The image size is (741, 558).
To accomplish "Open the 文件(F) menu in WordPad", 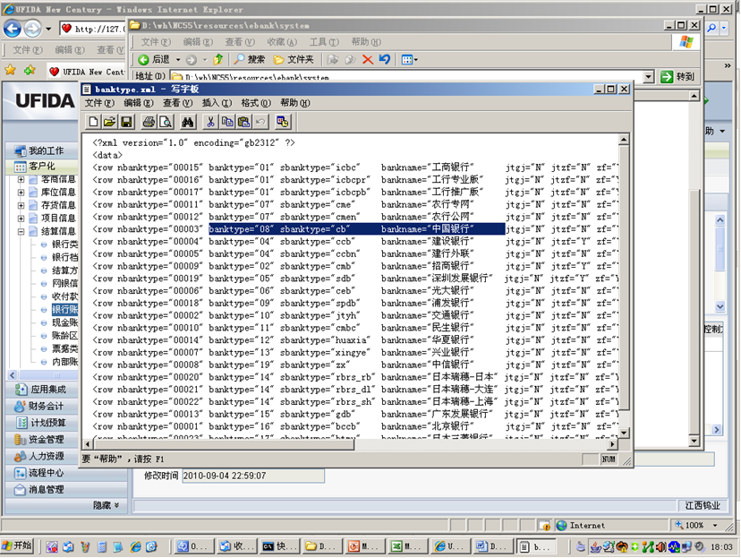I will pos(99,103).
